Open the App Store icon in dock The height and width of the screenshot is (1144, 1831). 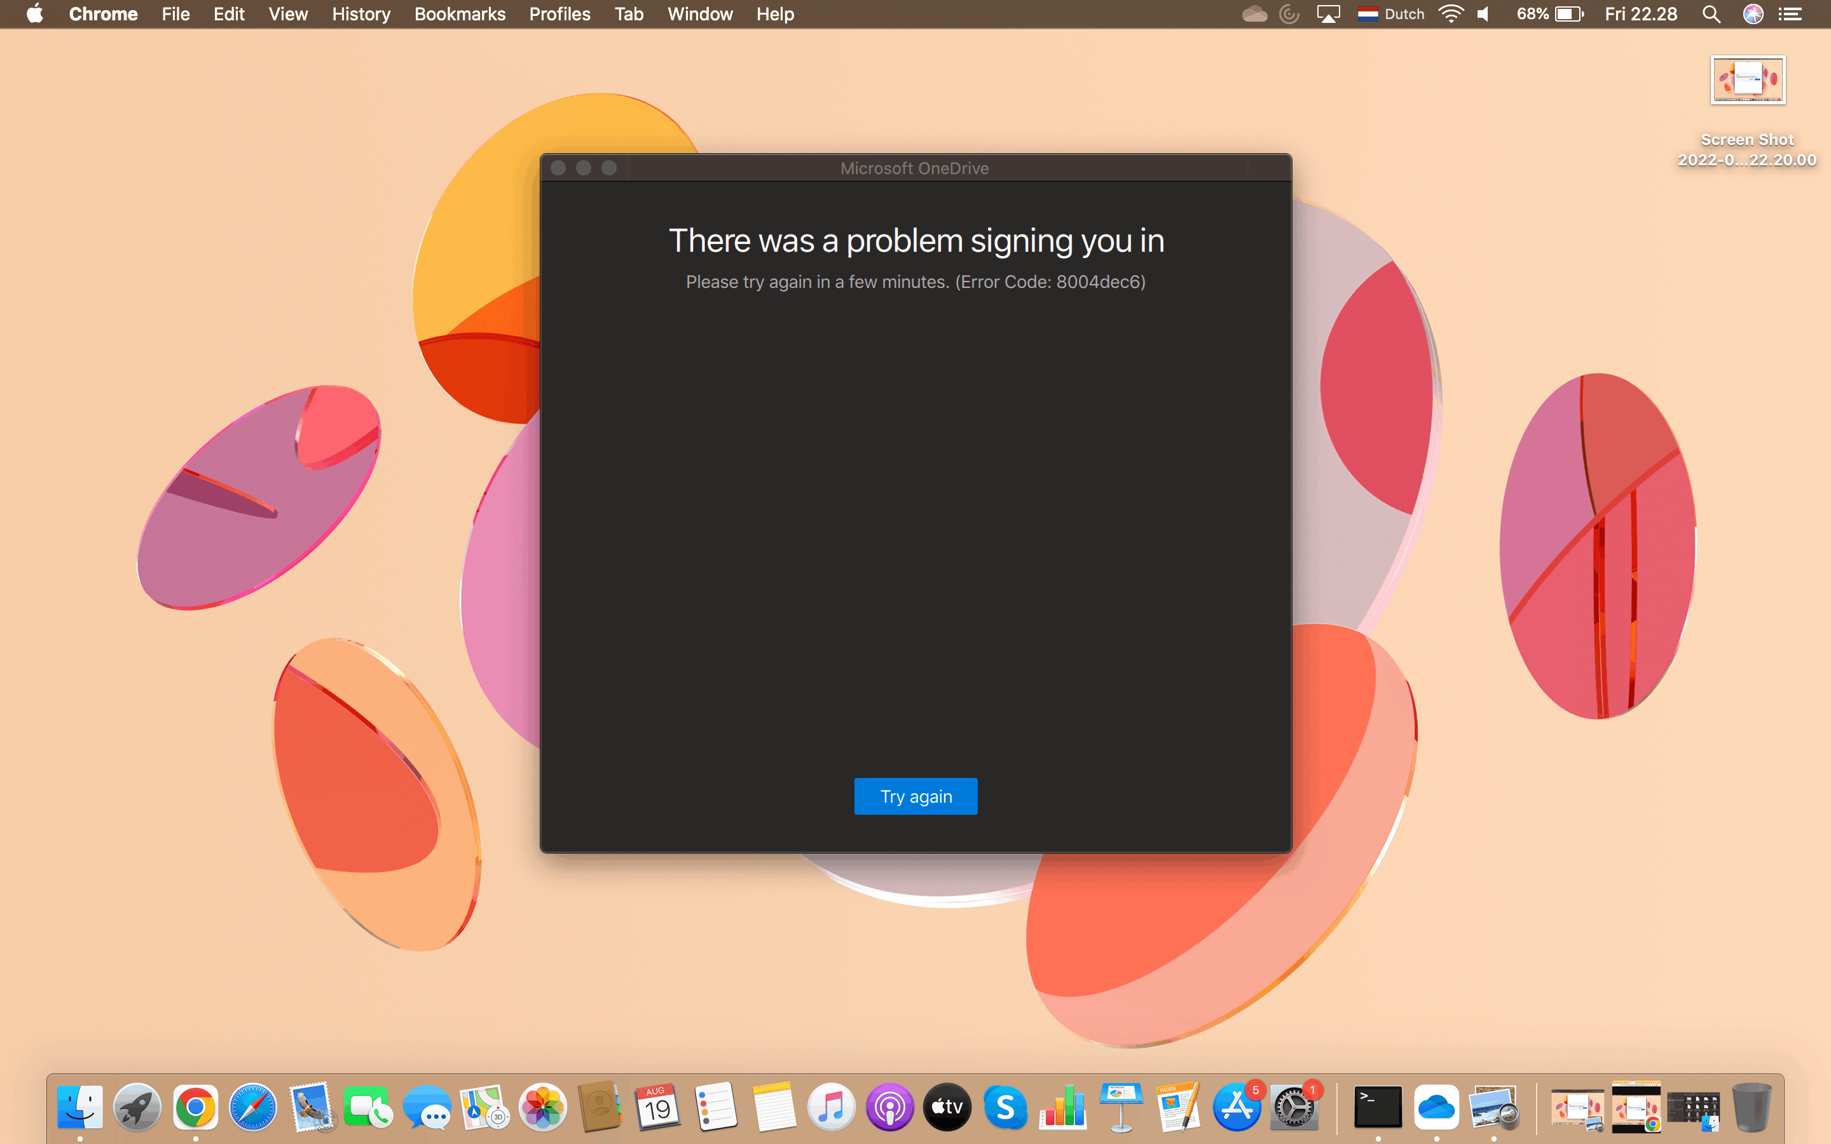click(1239, 1106)
